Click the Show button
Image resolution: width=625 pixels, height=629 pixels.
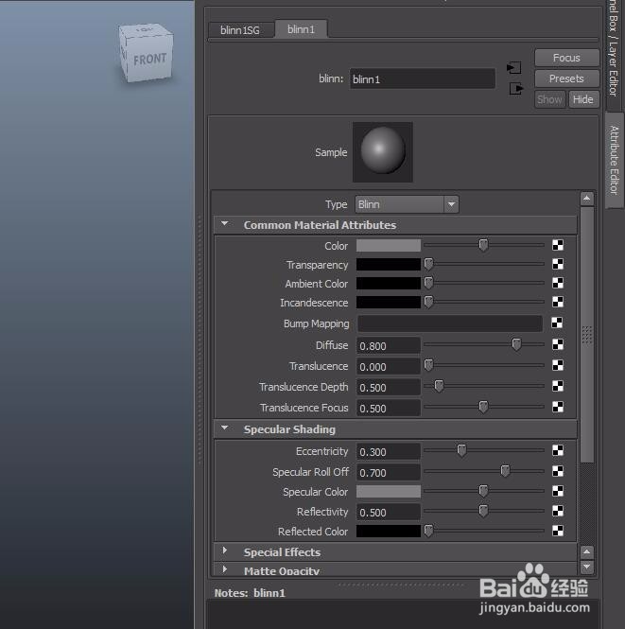click(549, 99)
